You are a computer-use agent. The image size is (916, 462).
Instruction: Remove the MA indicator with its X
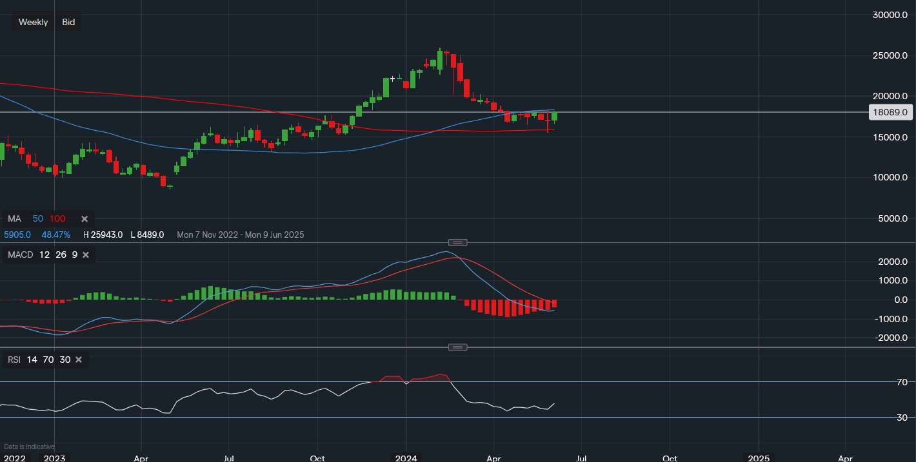pyautogui.click(x=84, y=219)
